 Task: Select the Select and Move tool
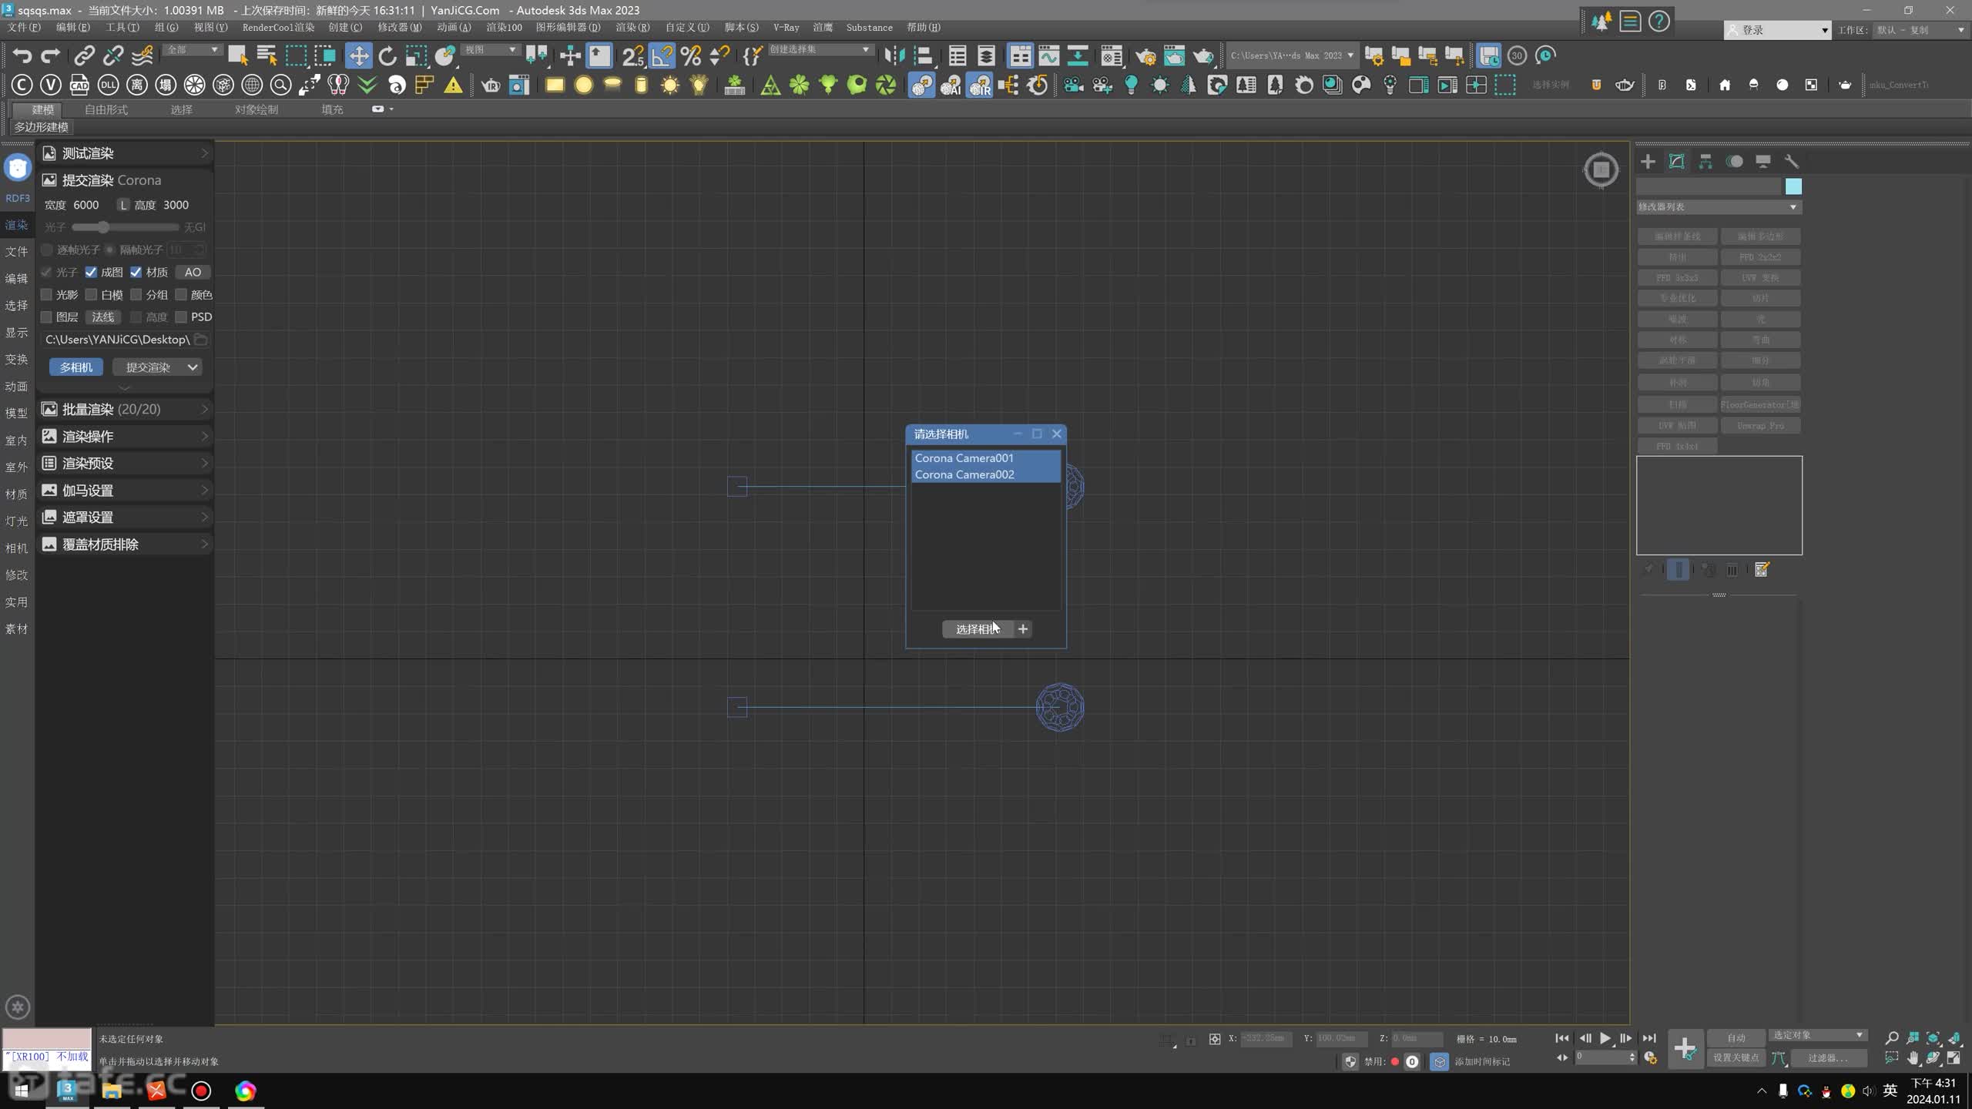(x=358, y=55)
